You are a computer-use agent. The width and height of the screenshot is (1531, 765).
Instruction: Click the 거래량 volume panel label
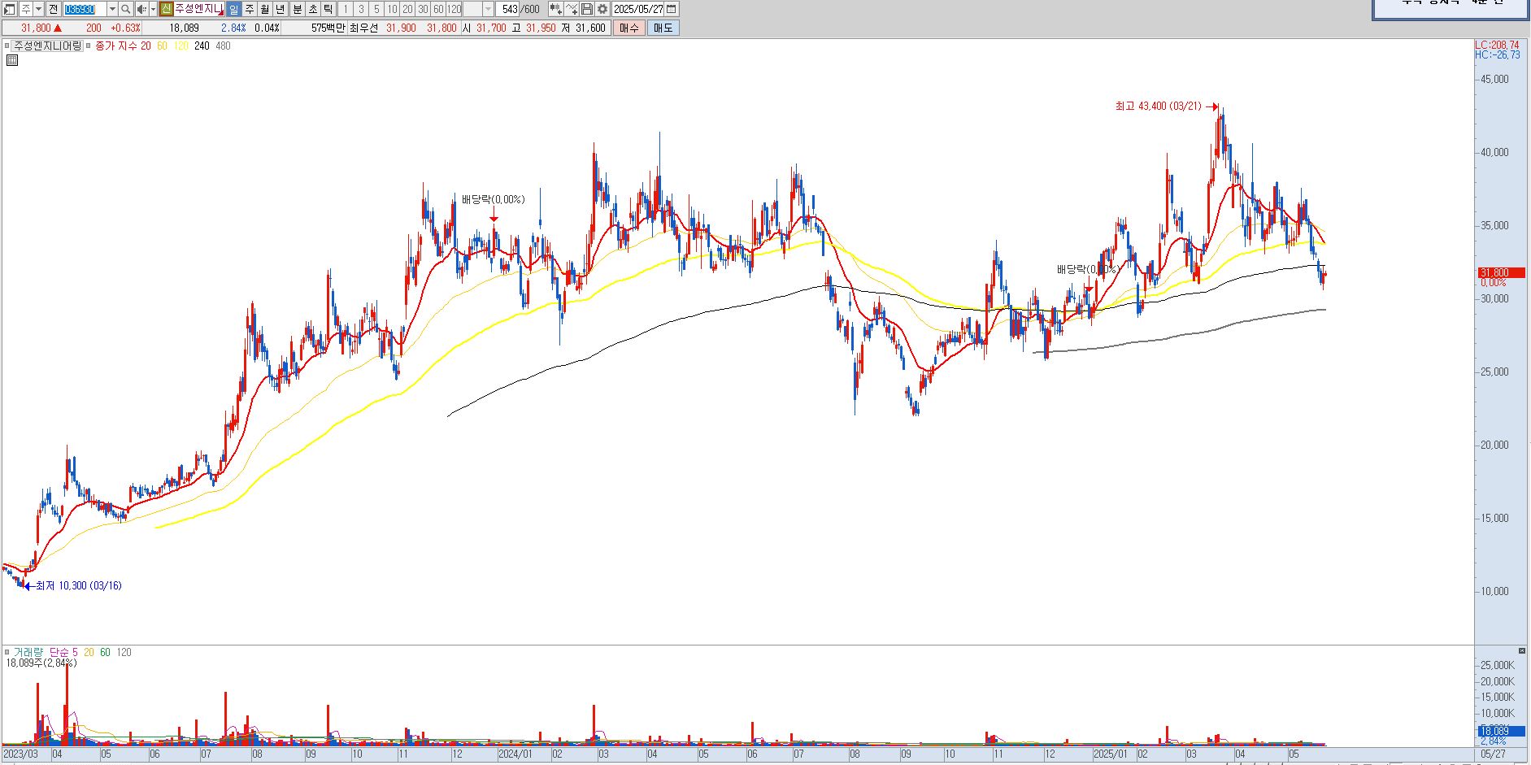tap(28, 652)
